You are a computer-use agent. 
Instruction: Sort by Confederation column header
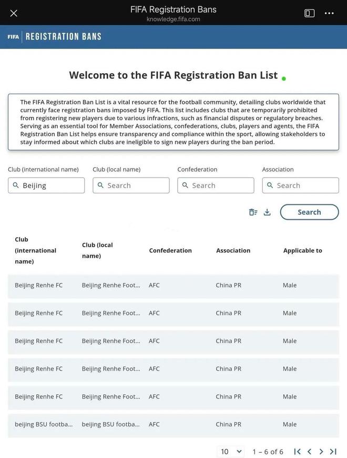tap(170, 250)
